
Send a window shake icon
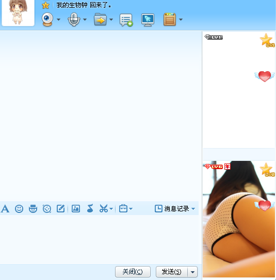pyautogui.click(x=47, y=208)
